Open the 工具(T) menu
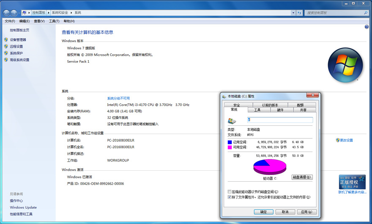Image resolution: width=372 pixels, height=224 pixels. click(x=54, y=21)
